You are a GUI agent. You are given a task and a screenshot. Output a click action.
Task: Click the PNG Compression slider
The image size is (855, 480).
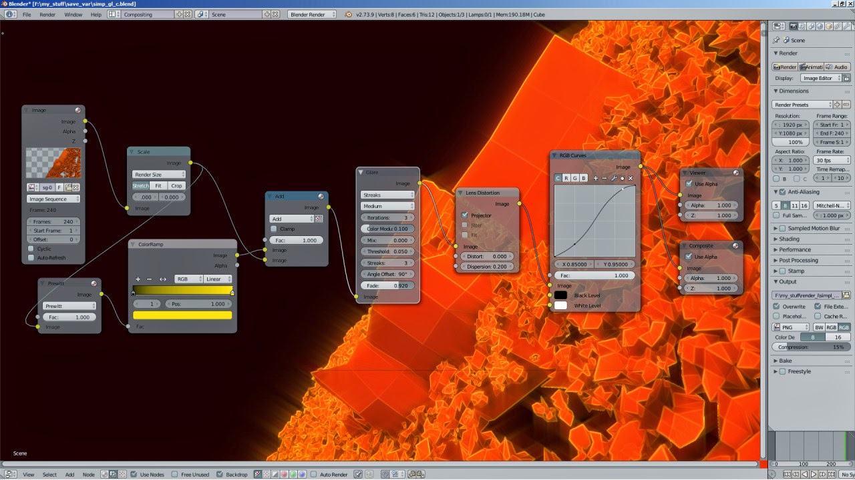point(812,347)
